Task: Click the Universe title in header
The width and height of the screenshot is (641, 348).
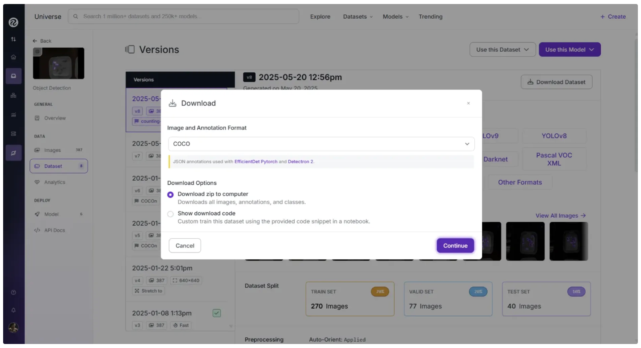Action: pyautogui.click(x=48, y=17)
